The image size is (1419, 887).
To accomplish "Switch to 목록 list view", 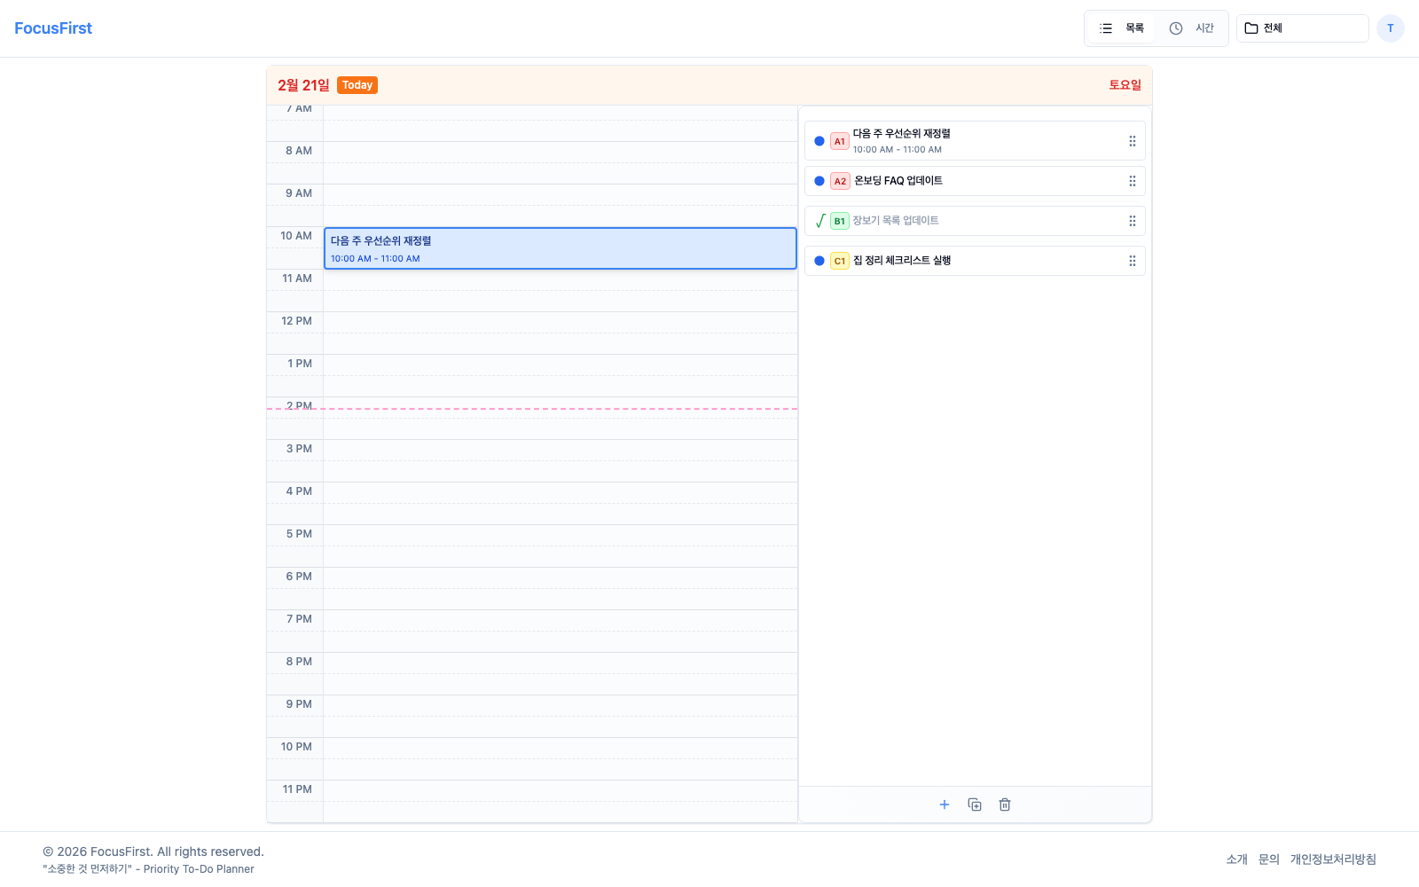I will pos(1122,28).
